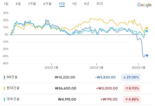Open the 대우건설 stock name

pos(13,99)
